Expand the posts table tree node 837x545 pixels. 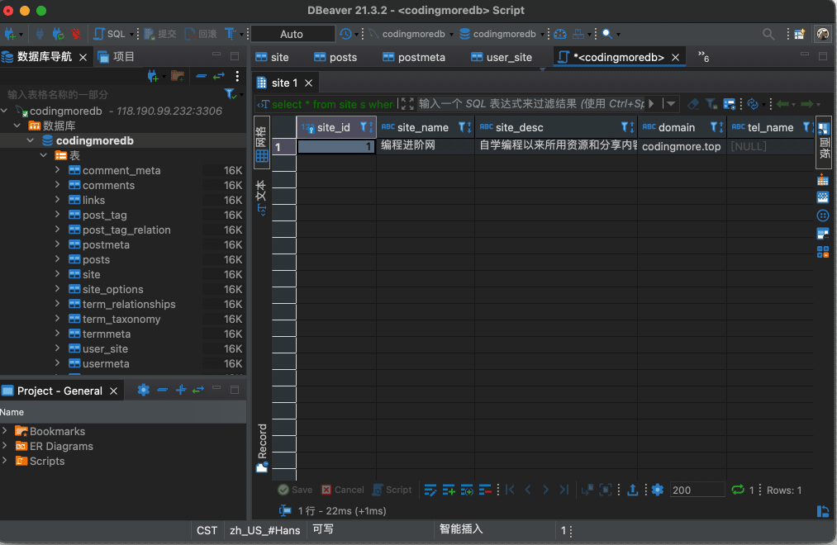pos(58,259)
